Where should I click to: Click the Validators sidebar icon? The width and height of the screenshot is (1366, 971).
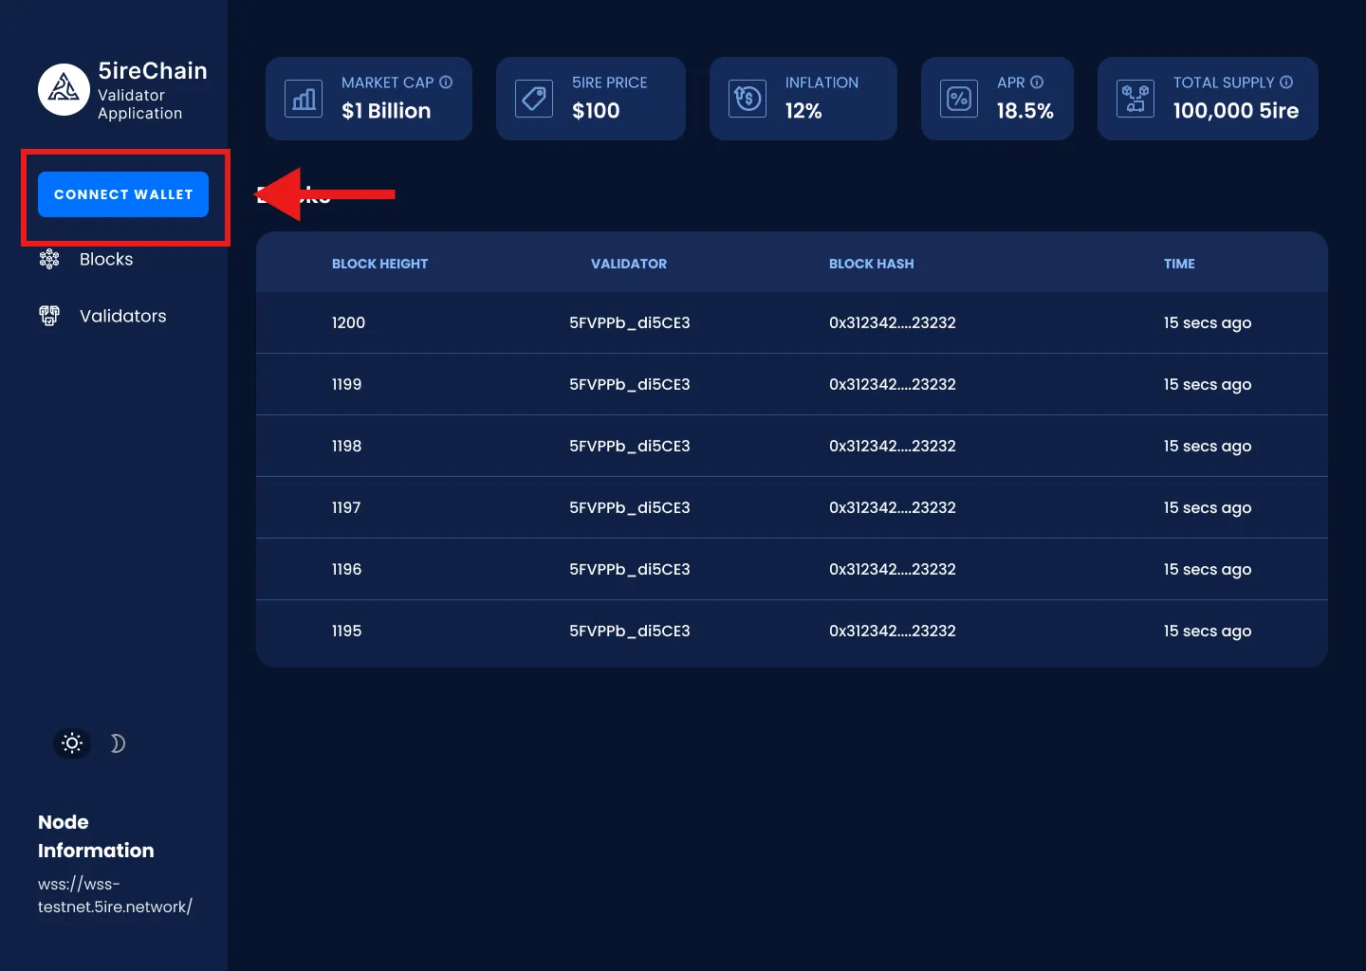point(49,316)
